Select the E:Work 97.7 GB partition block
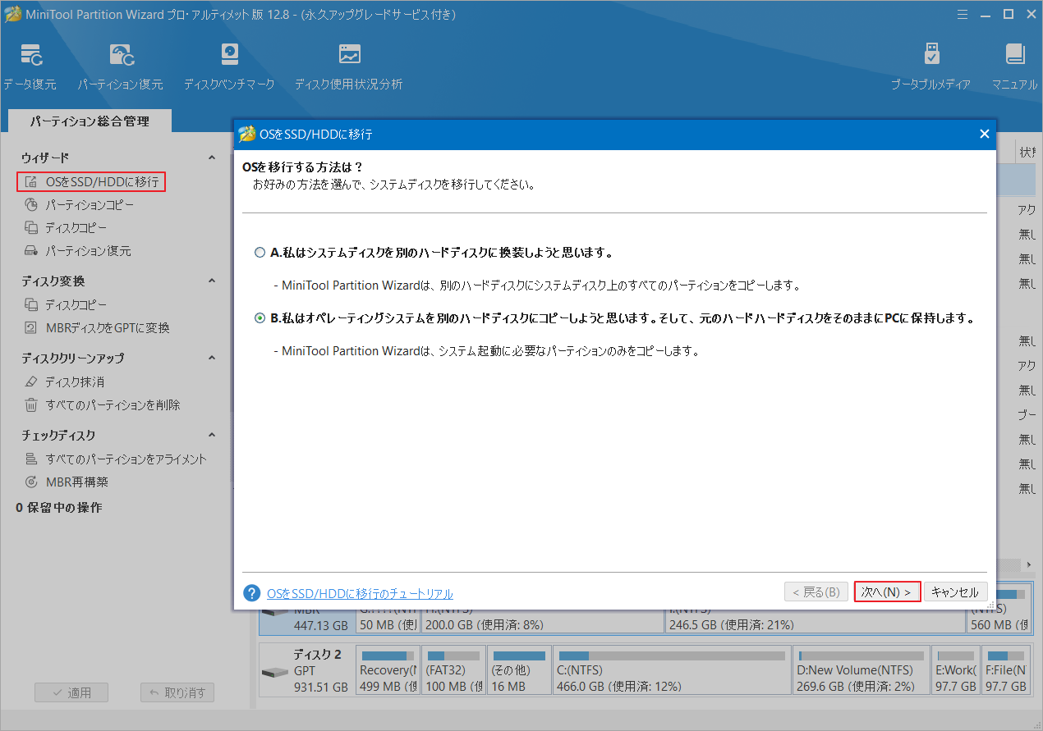Viewport: 1043px width, 731px height. 955,671
